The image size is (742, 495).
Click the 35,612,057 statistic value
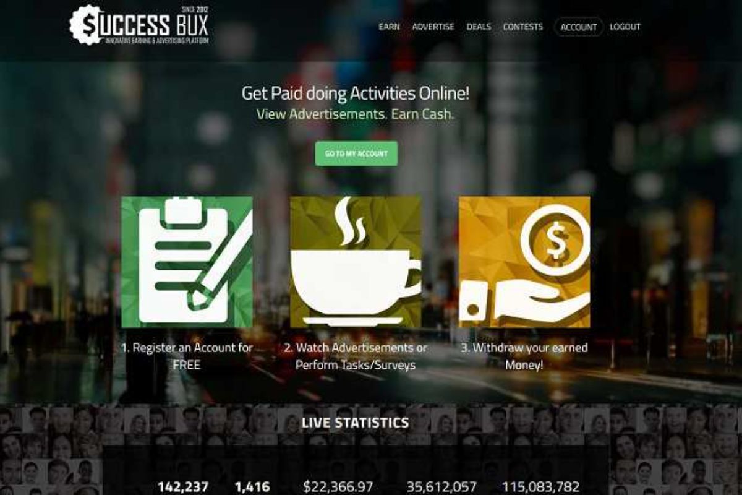click(x=441, y=486)
